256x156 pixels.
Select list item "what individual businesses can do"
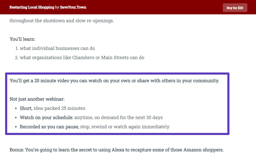pos(57,48)
